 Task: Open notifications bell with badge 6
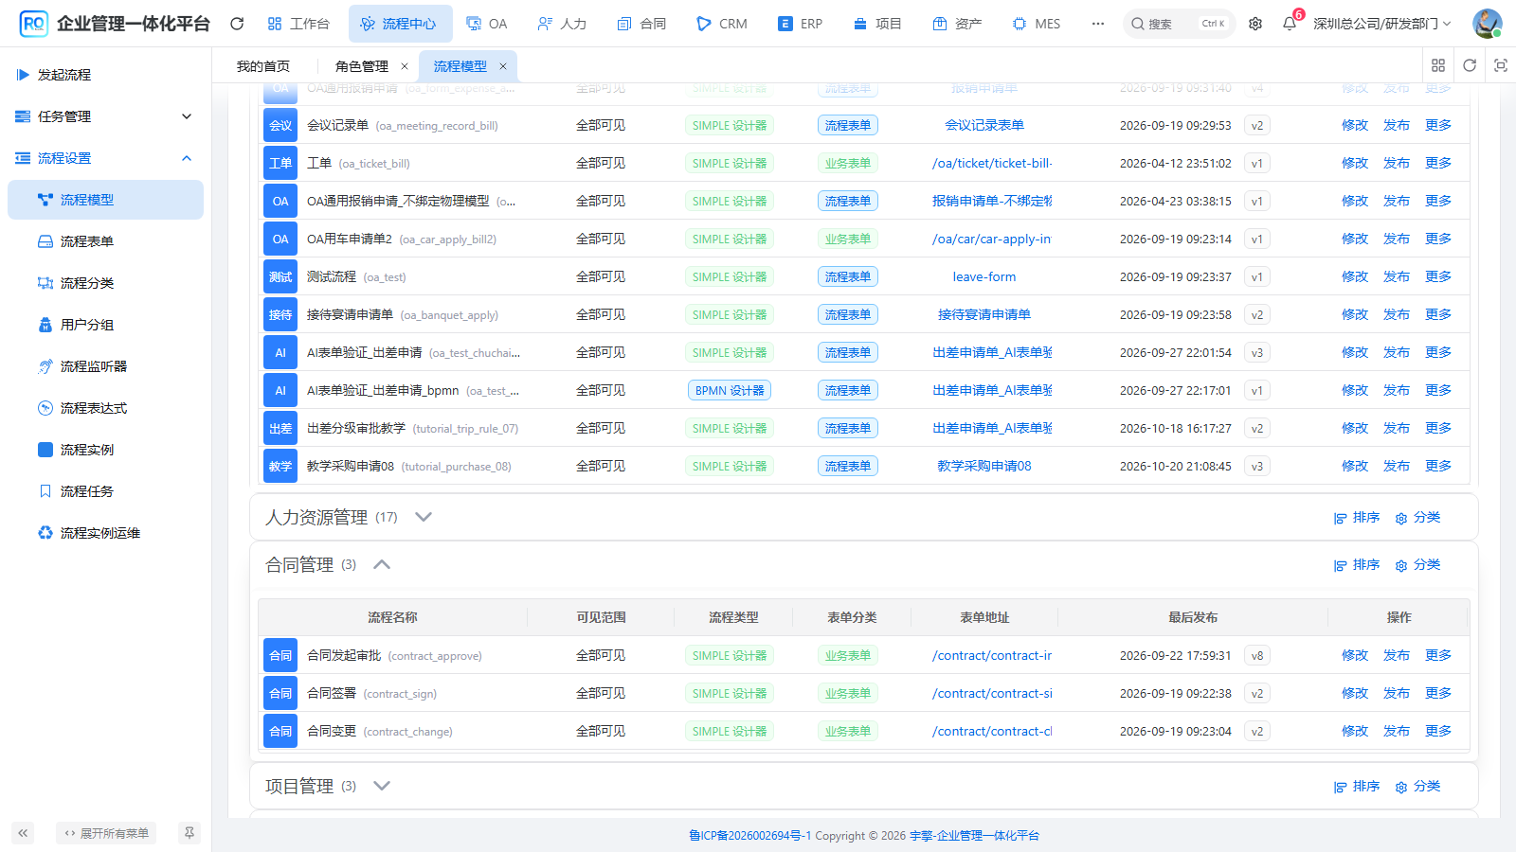pos(1290,24)
